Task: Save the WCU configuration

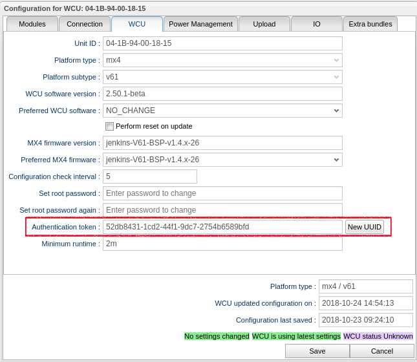Action: click(317, 351)
